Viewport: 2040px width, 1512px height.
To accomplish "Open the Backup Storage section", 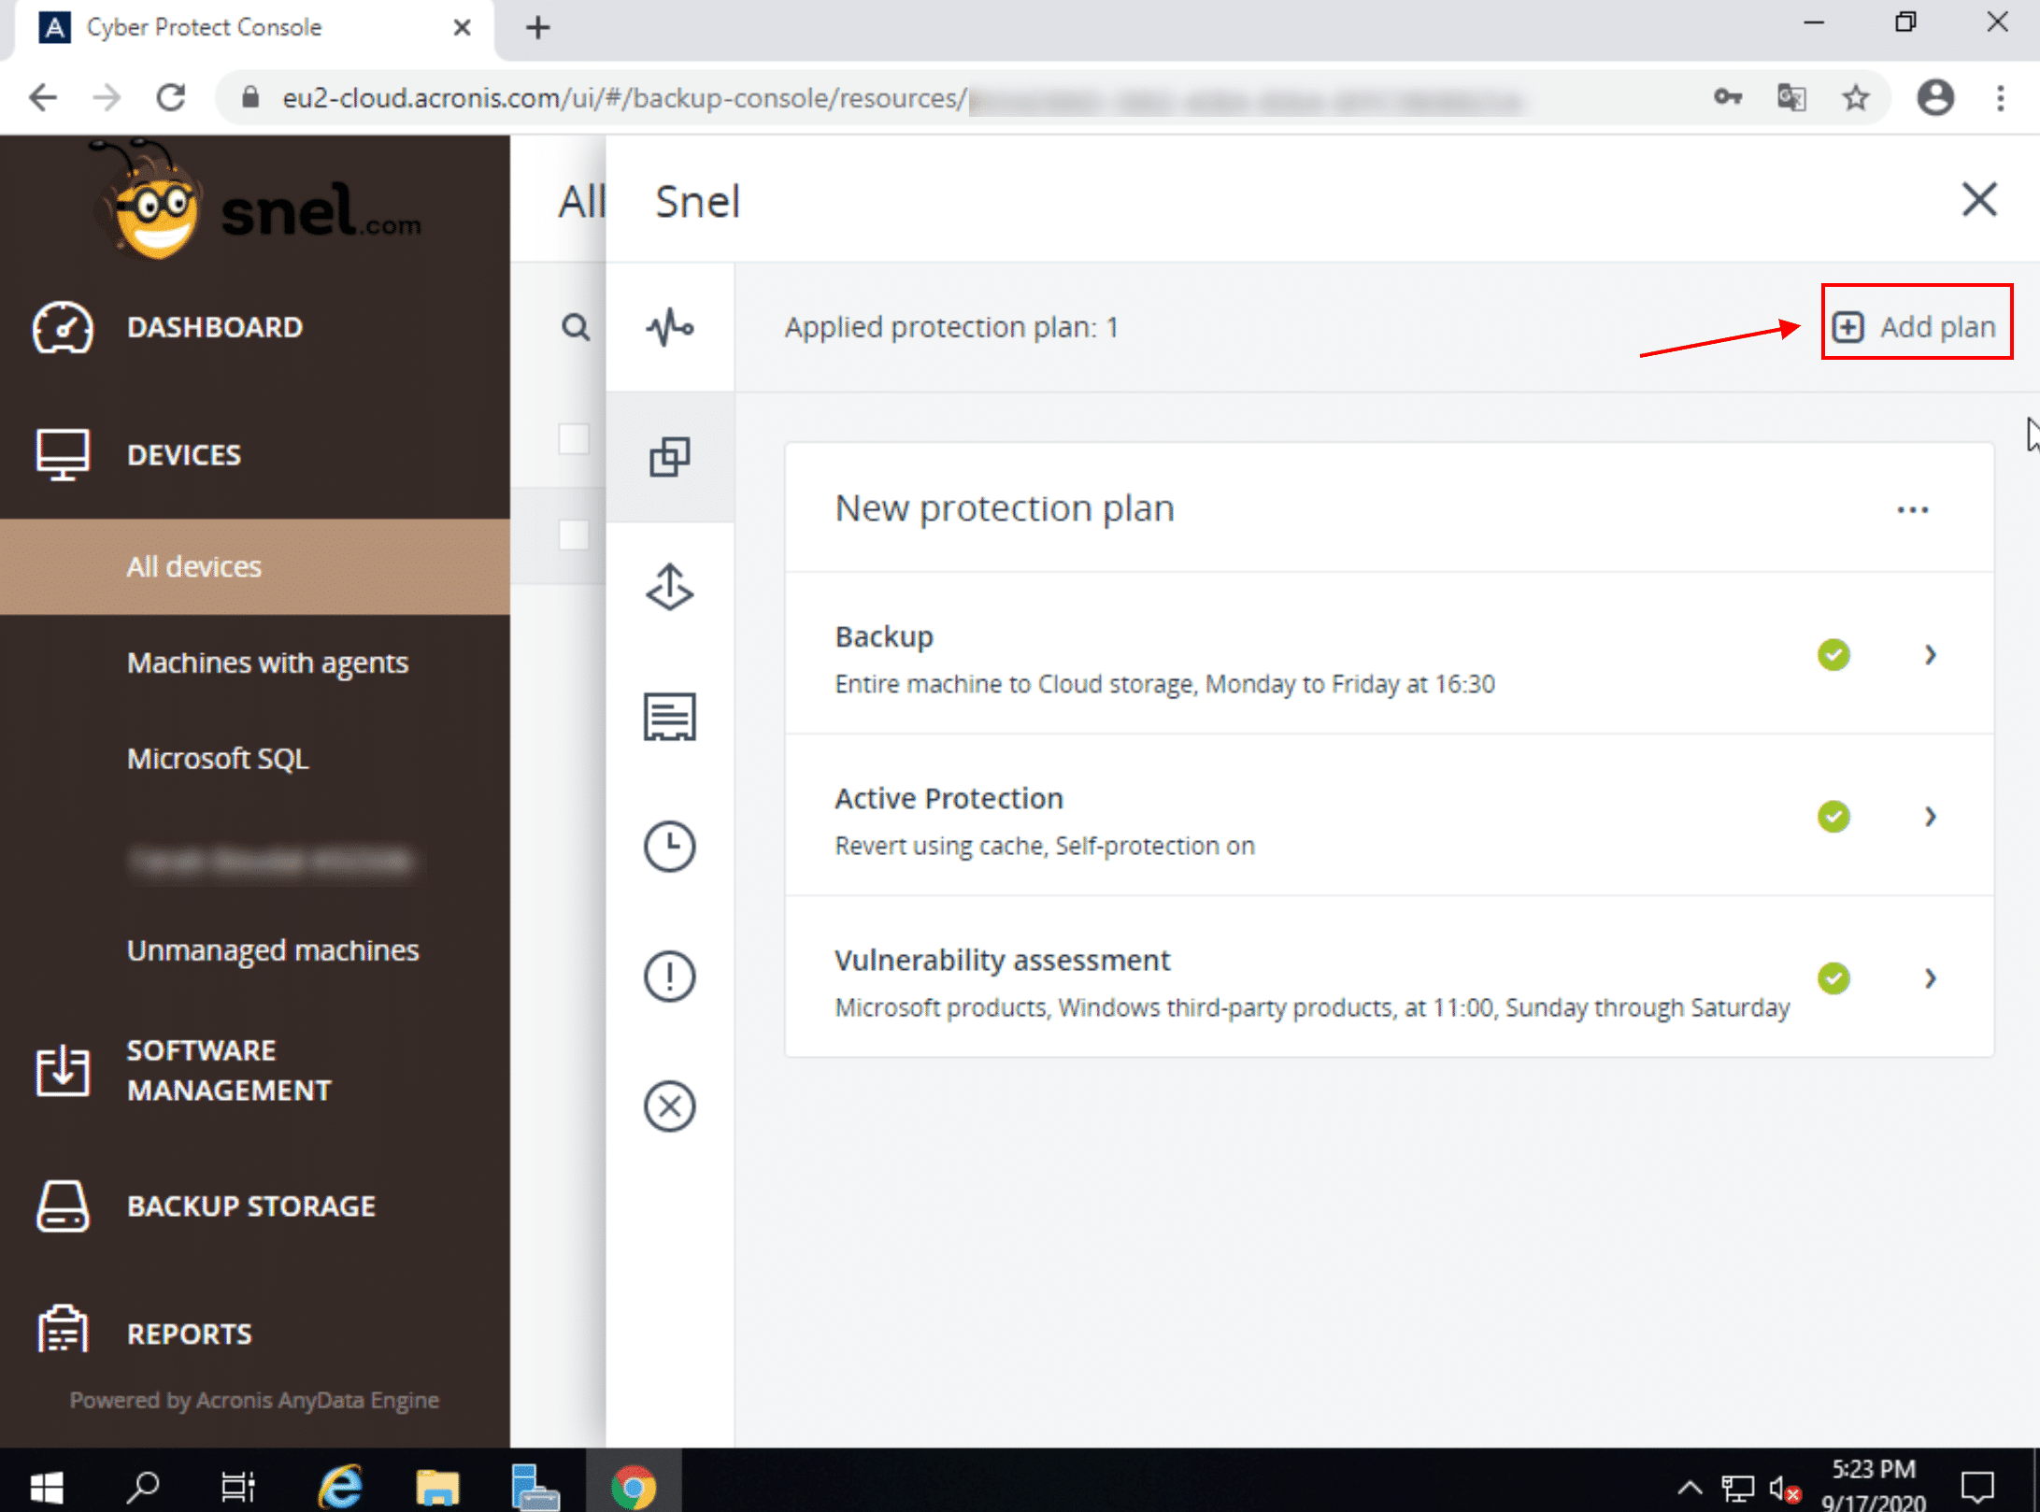I will pos(250,1206).
